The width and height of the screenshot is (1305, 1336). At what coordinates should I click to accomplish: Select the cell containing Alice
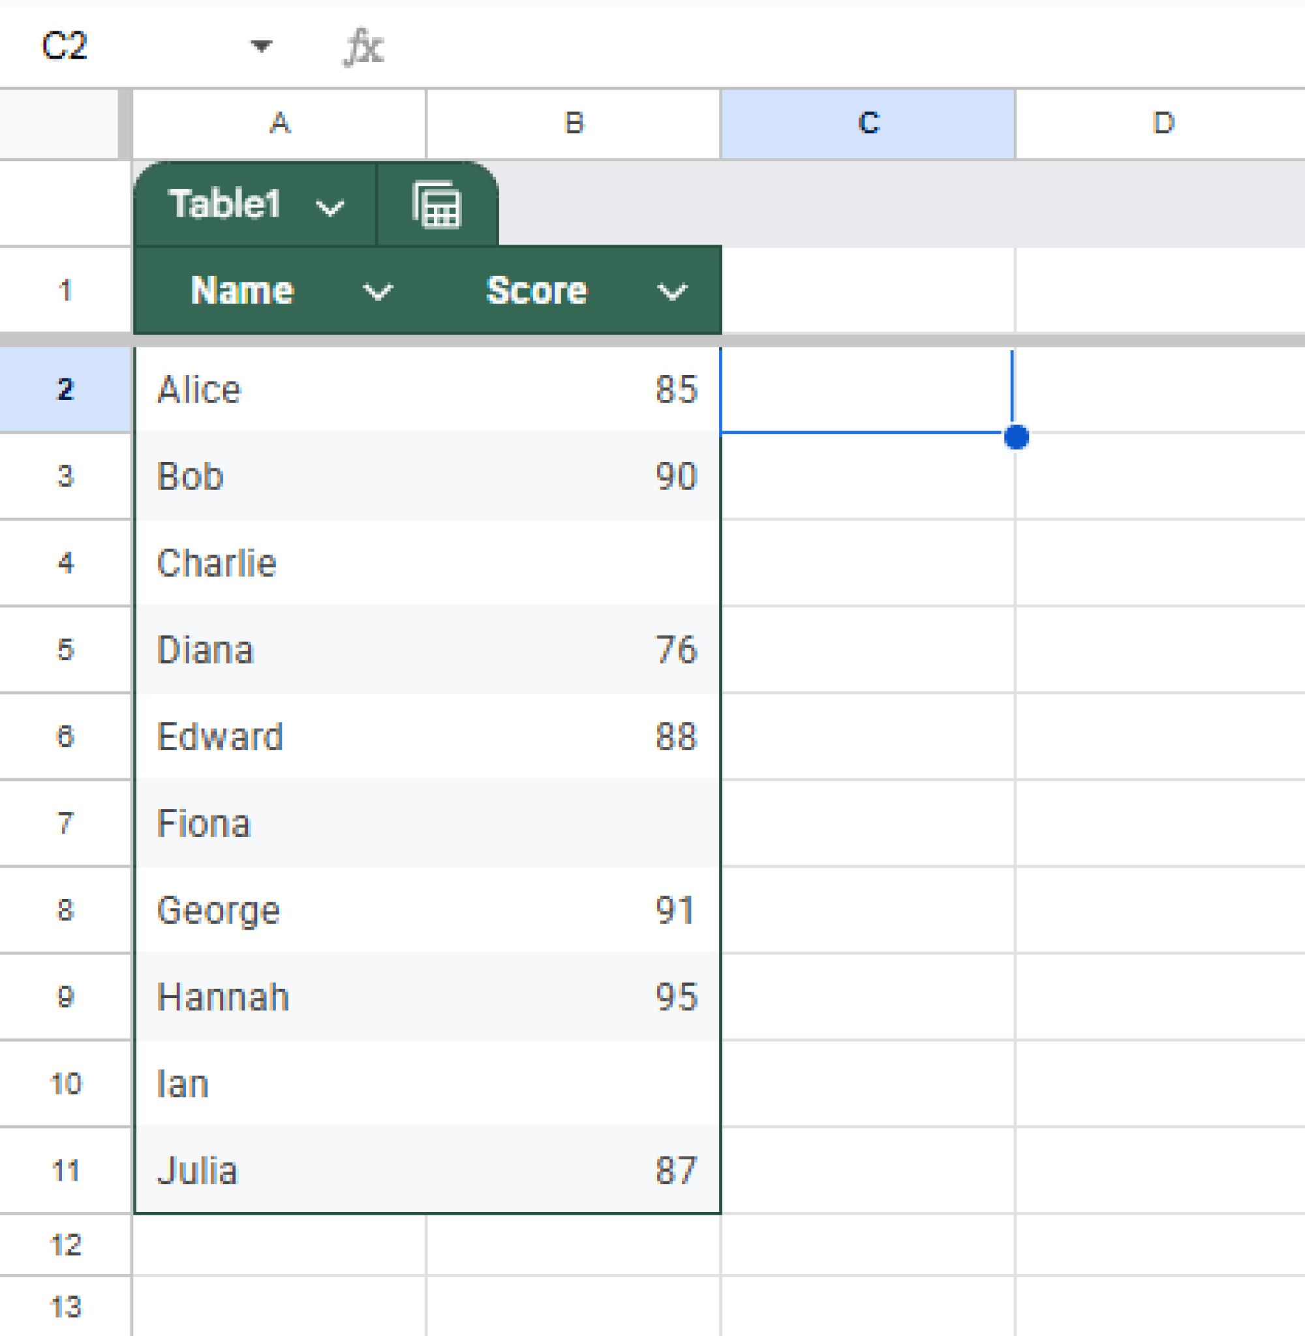[x=199, y=390]
